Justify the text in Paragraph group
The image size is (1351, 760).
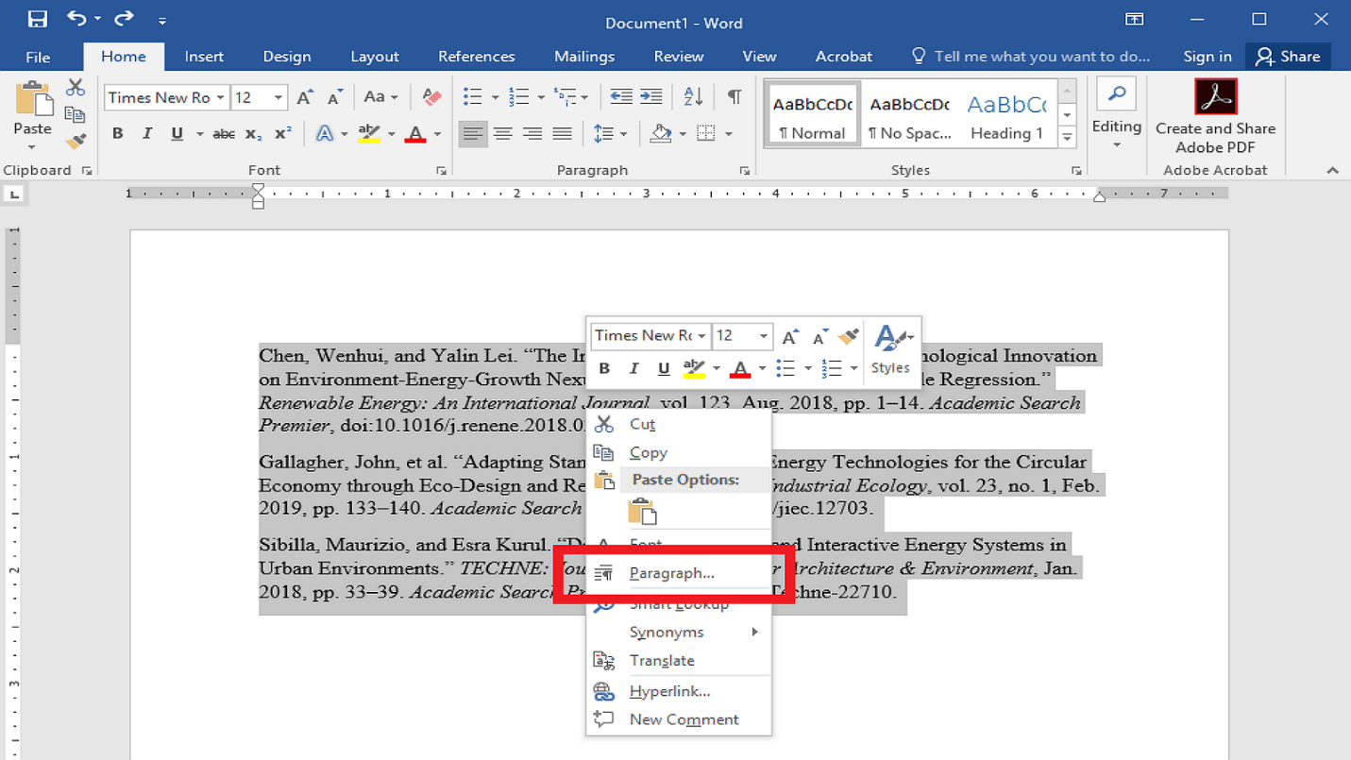coord(562,134)
